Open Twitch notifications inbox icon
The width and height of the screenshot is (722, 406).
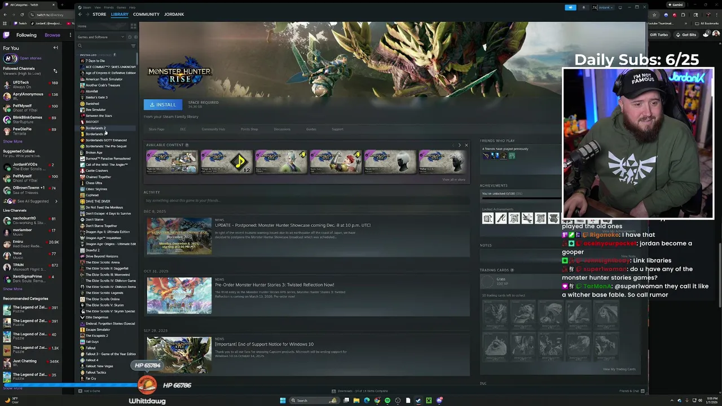(706, 34)
